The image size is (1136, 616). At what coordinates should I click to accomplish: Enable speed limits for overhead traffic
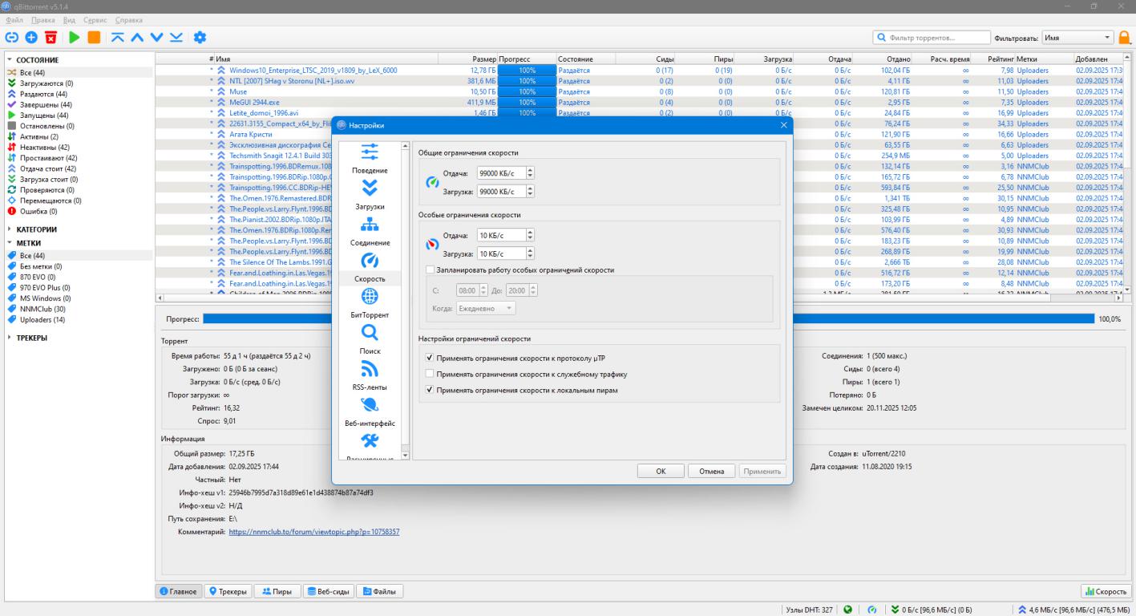[x=431, y=374]
